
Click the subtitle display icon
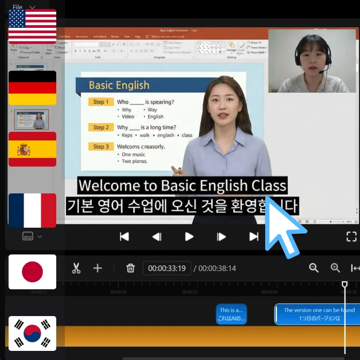(x=28, y=236)
